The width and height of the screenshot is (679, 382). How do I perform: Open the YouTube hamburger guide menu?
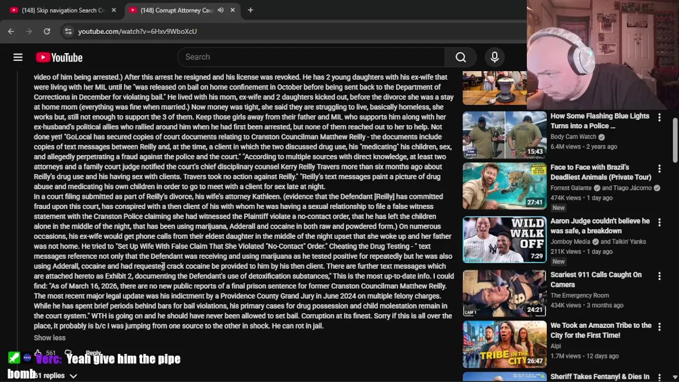tap(18, 57)
